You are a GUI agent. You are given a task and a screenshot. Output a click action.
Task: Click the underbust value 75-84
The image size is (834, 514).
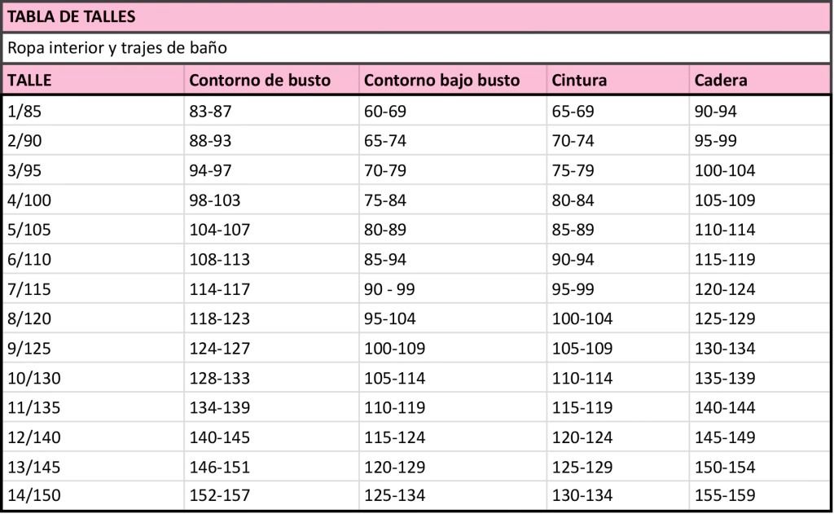(384, 200)
